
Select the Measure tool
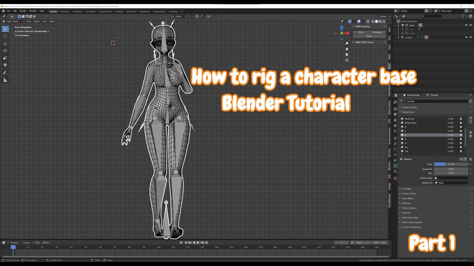point(5,80)
